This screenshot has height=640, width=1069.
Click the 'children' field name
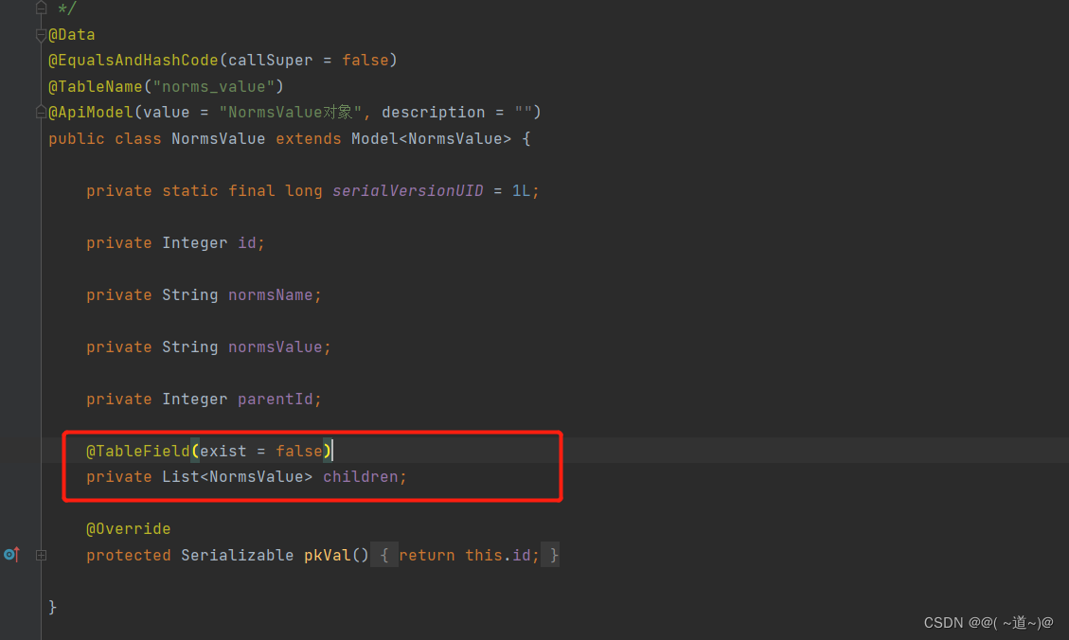[360, 477]
